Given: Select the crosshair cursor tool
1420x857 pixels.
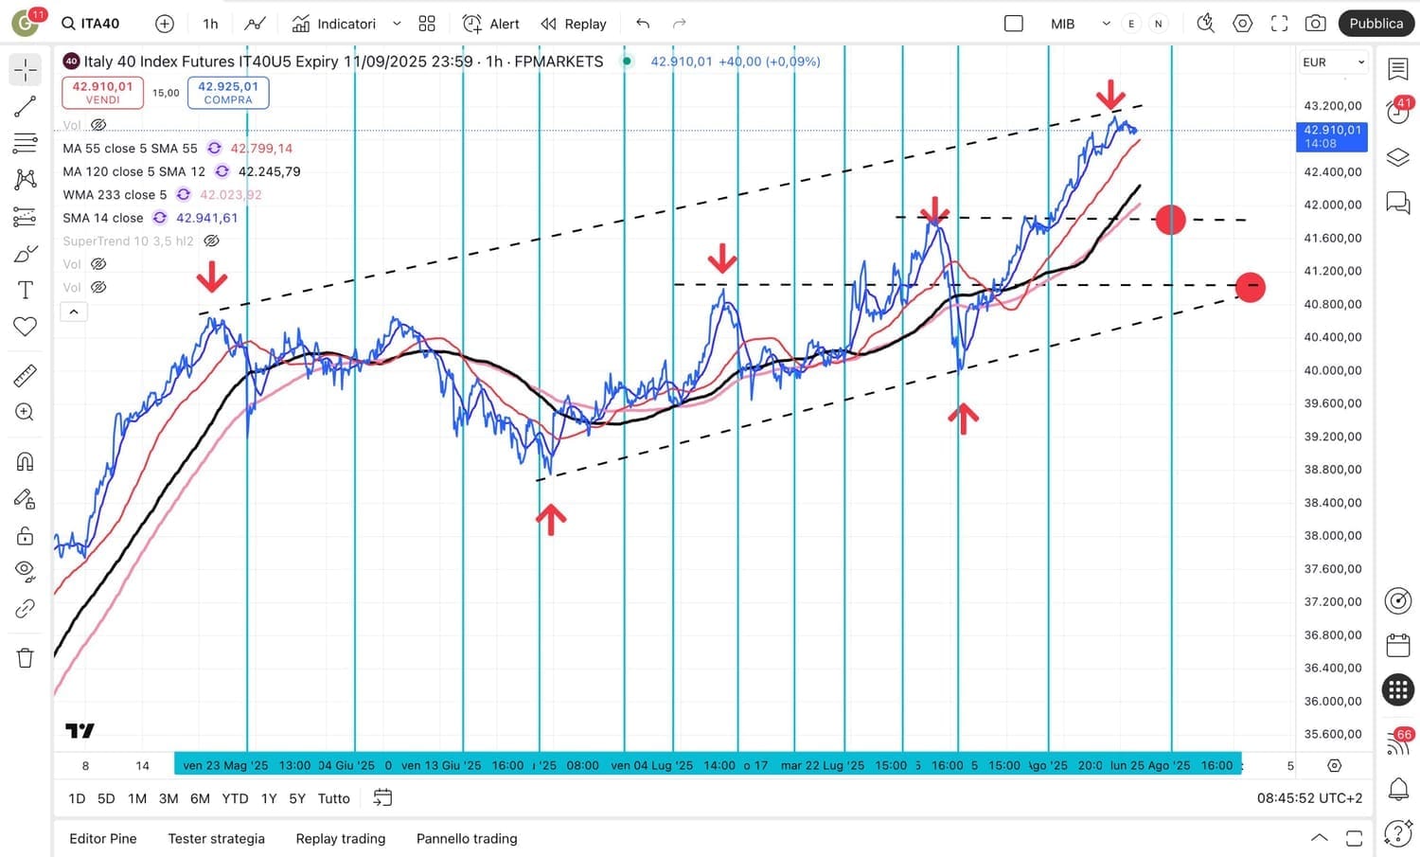Looking at the screenshot, I should click(x=26, y=69).
